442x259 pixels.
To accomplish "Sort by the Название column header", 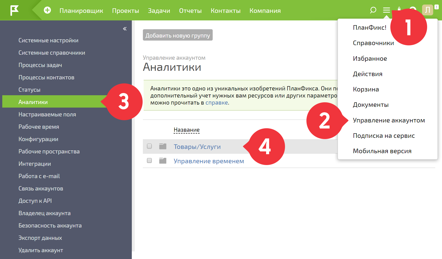I will pos(187,130).
